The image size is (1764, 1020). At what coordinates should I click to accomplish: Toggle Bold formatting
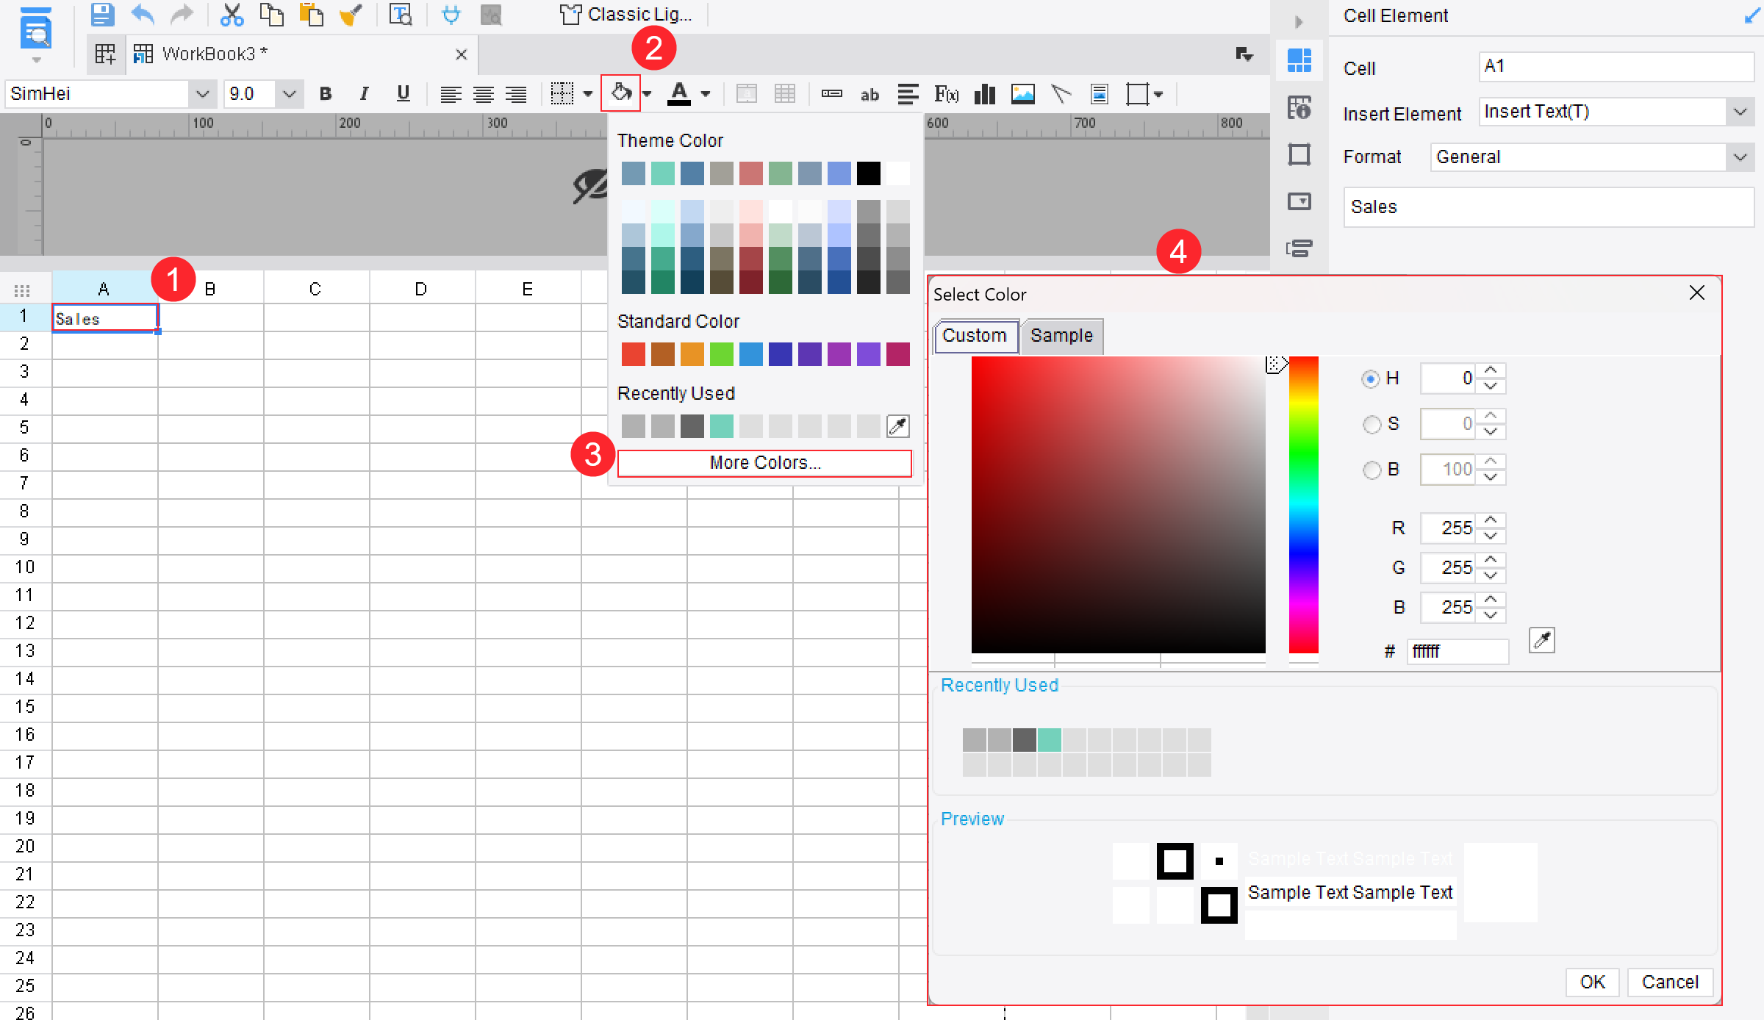(326, 93)
